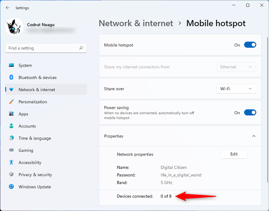Viewport: 269px width, 211px height.
Task: Click the Network & internet Wi-Fi icon
Action: point(11,90)
